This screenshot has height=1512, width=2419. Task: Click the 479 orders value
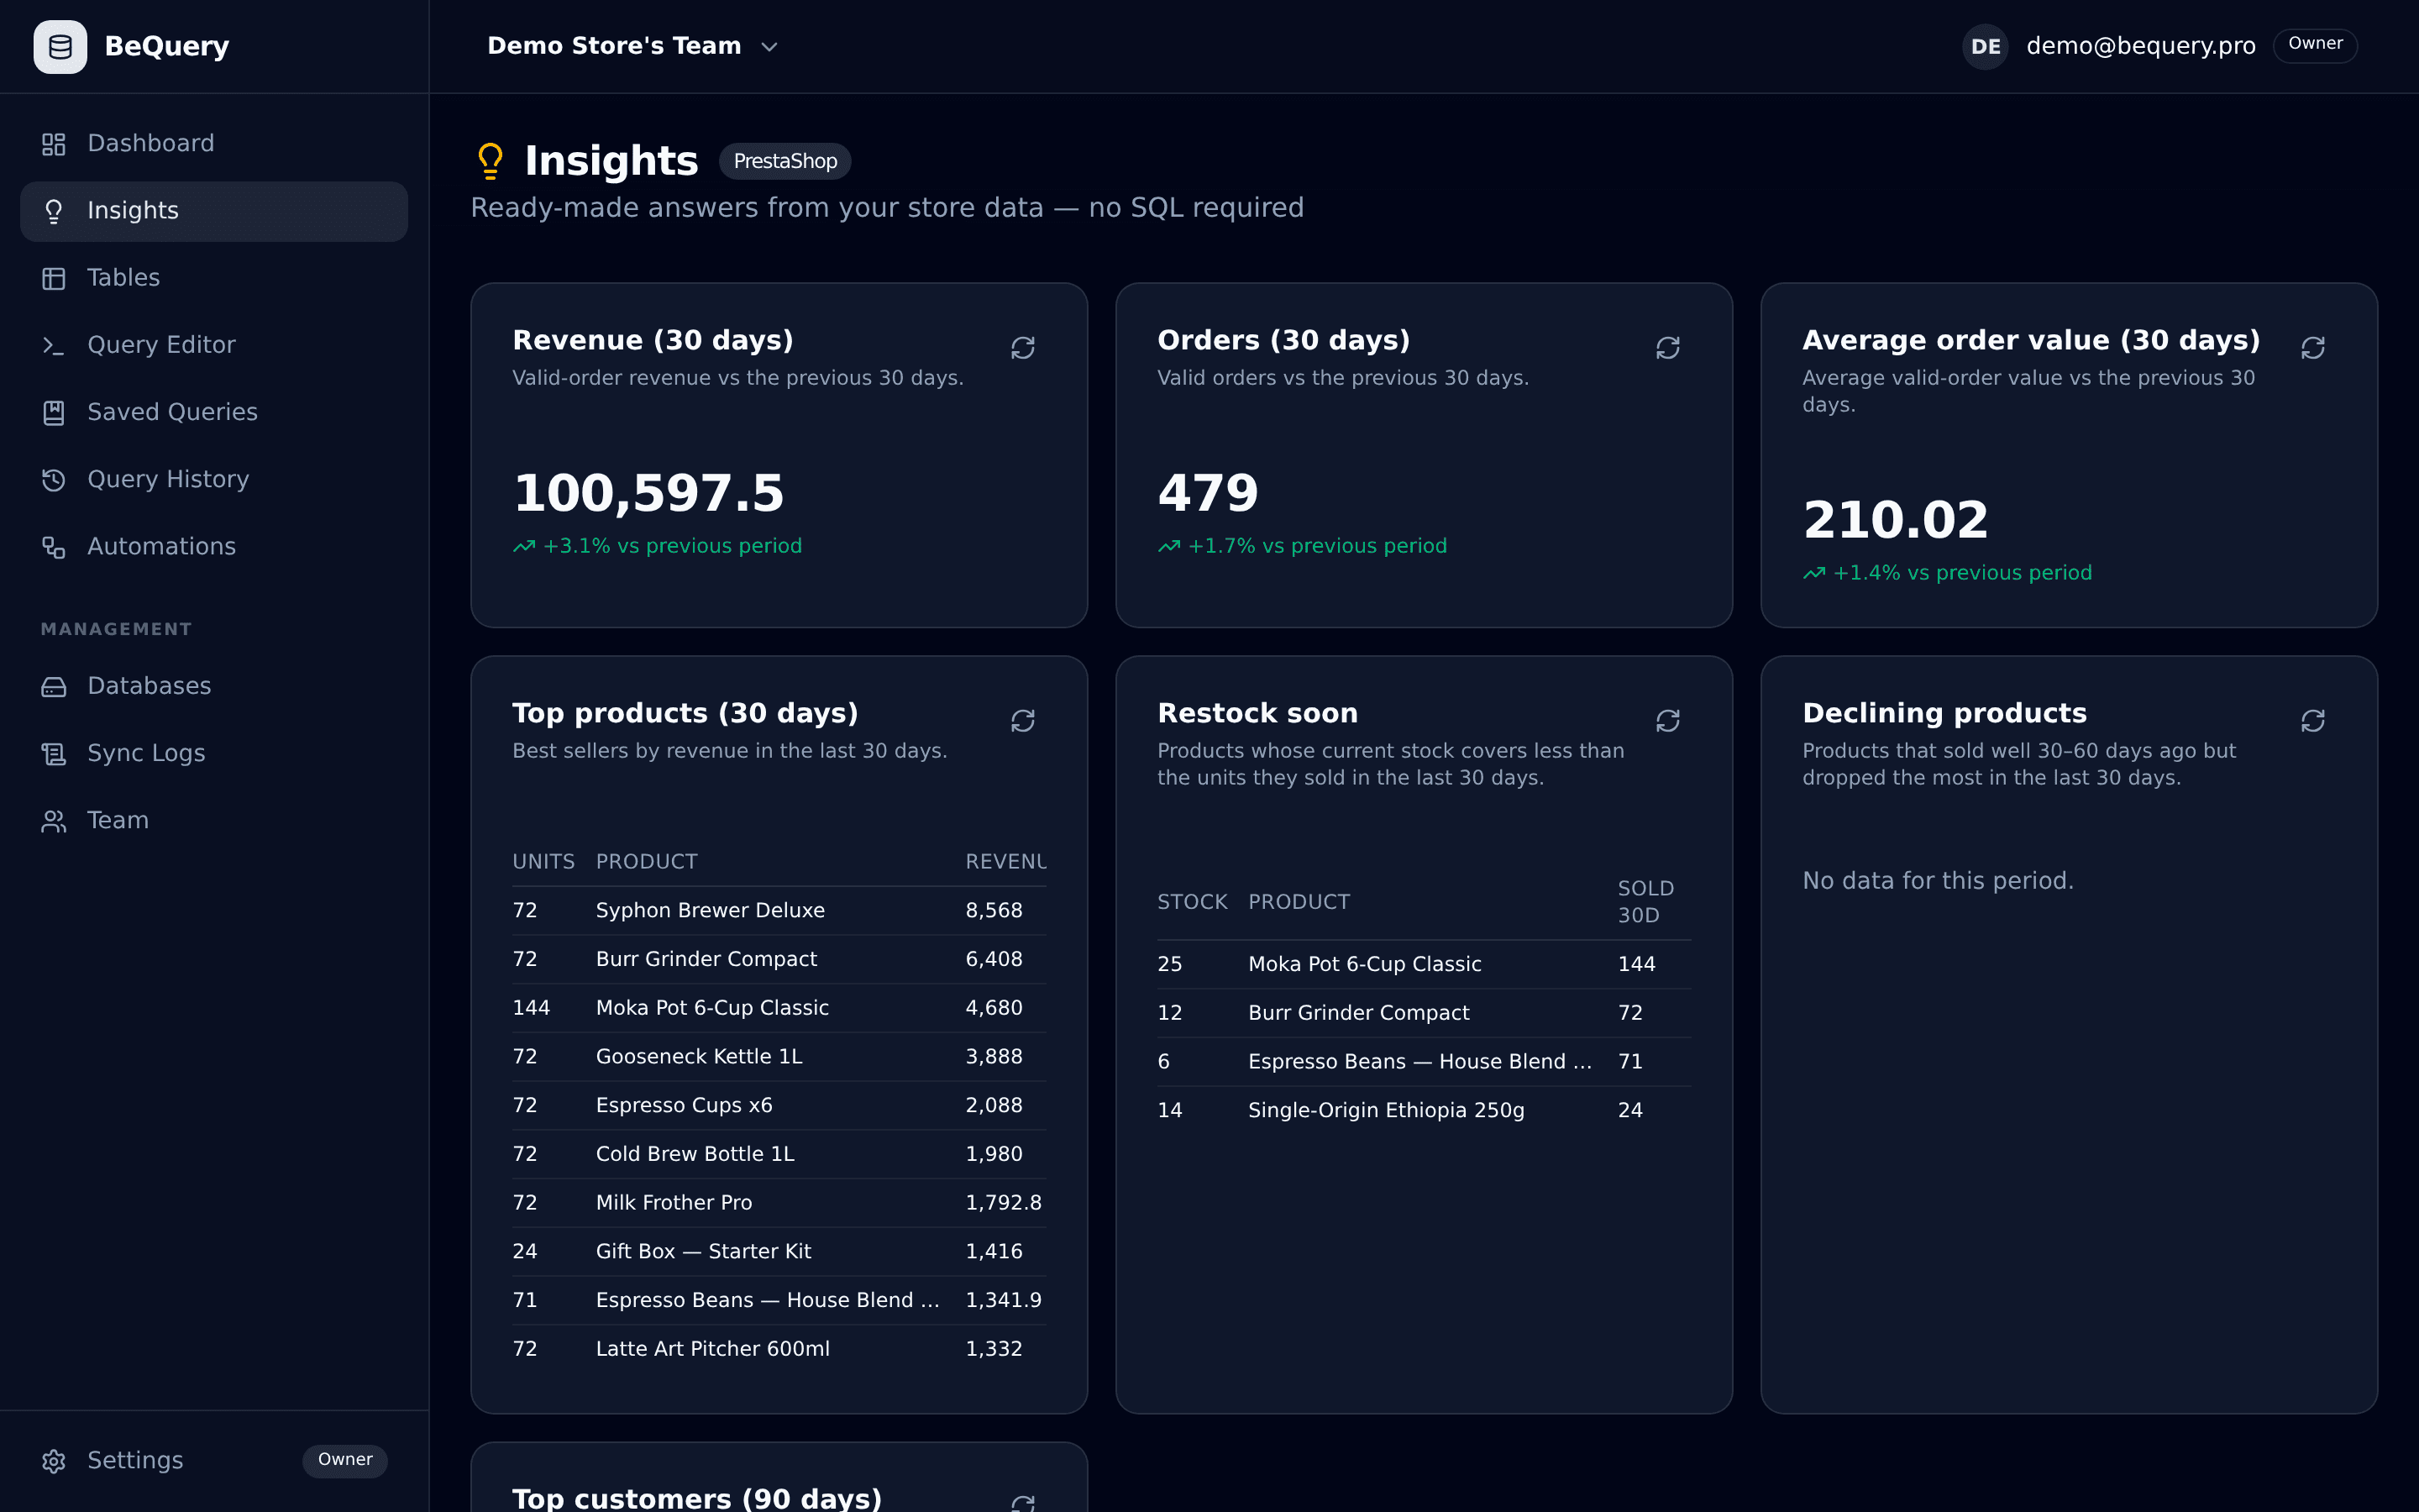tap(1208, 493)
